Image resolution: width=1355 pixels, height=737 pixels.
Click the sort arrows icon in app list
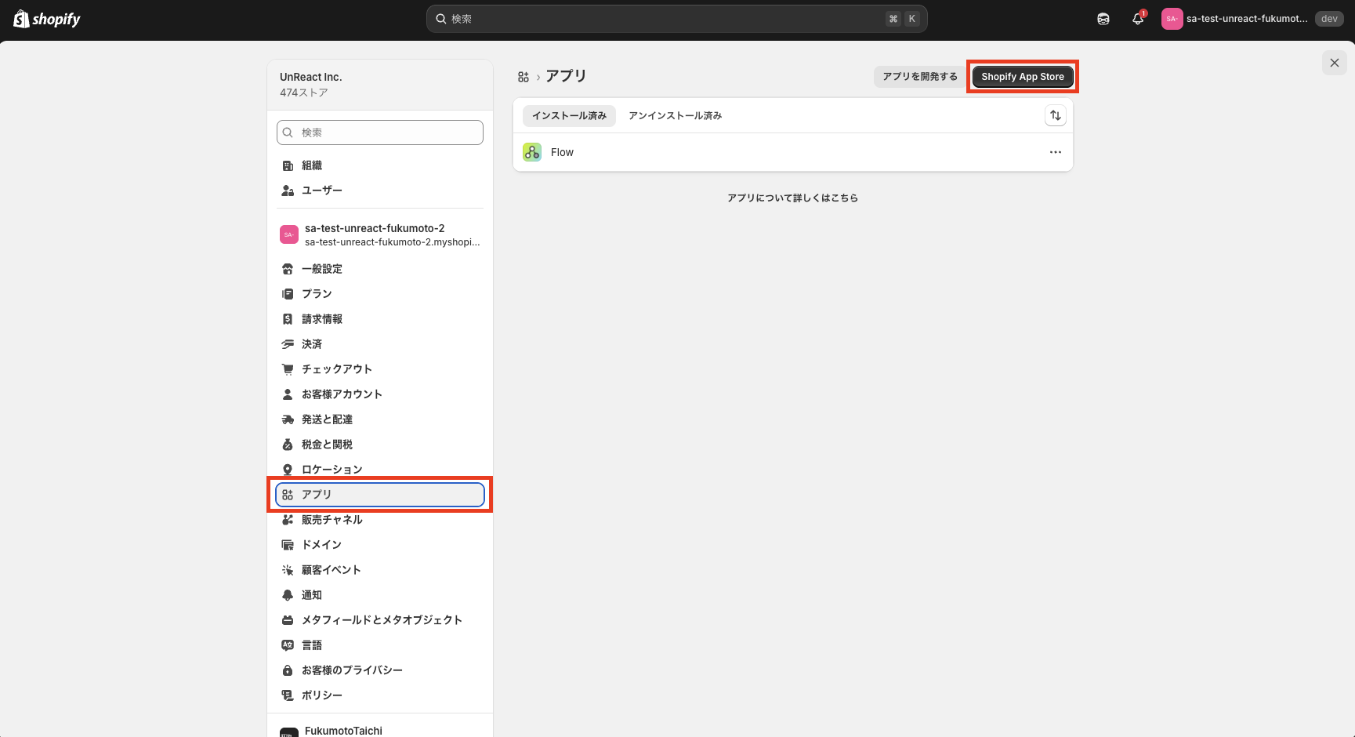(x=1056, y=115)
